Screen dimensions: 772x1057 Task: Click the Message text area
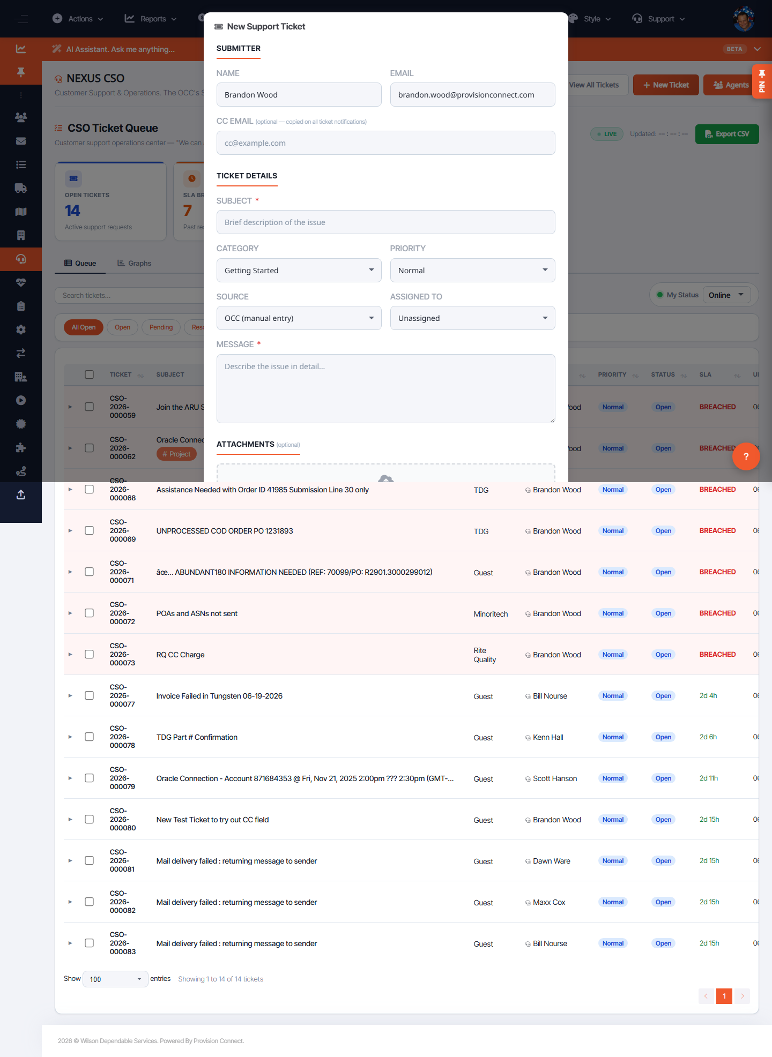[x=386, y=388]
